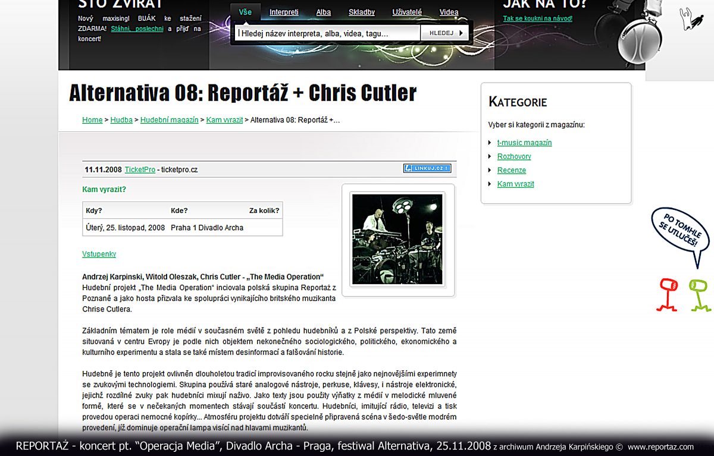
Task: Switch to the Skladby tab
Action: pos(361,12)
